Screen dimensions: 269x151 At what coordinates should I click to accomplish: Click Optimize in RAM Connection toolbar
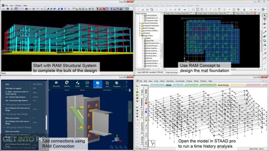[67, 84]
